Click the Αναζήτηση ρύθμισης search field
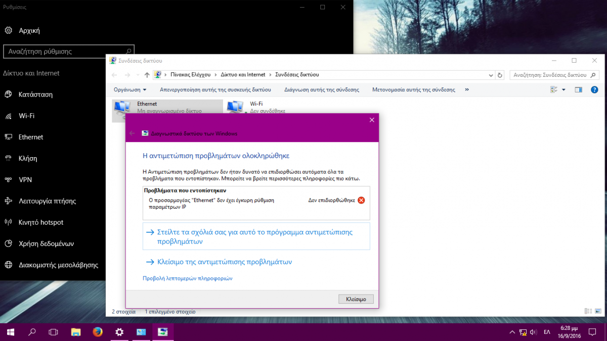Image resolution: width=607 pixels, height=341 pixels. click(x=69, y=52)
